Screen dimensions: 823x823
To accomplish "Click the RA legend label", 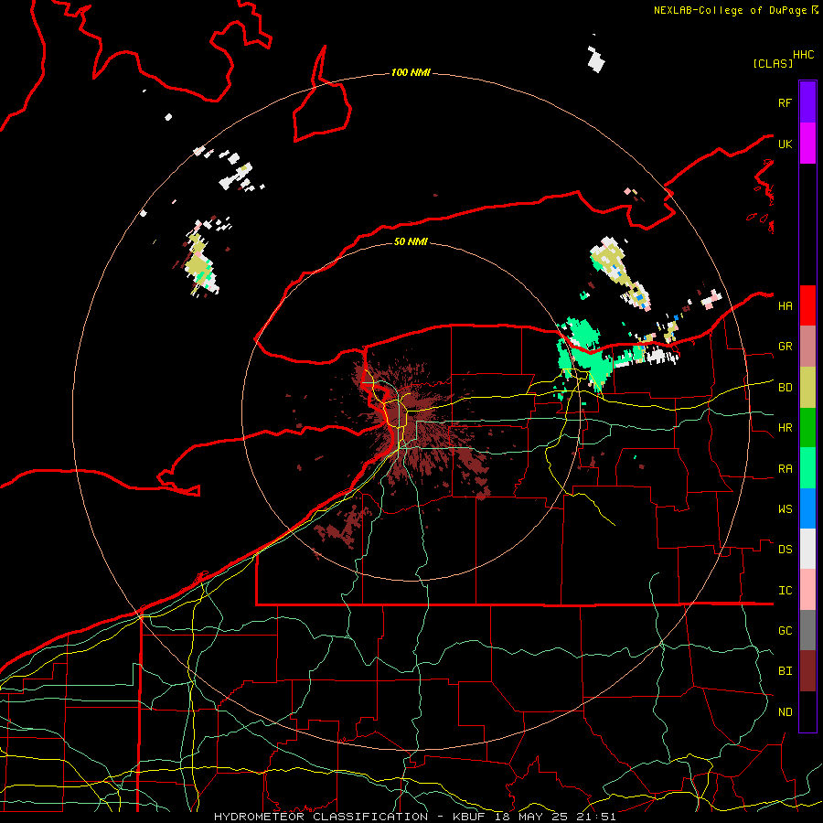I will point(785,469).
